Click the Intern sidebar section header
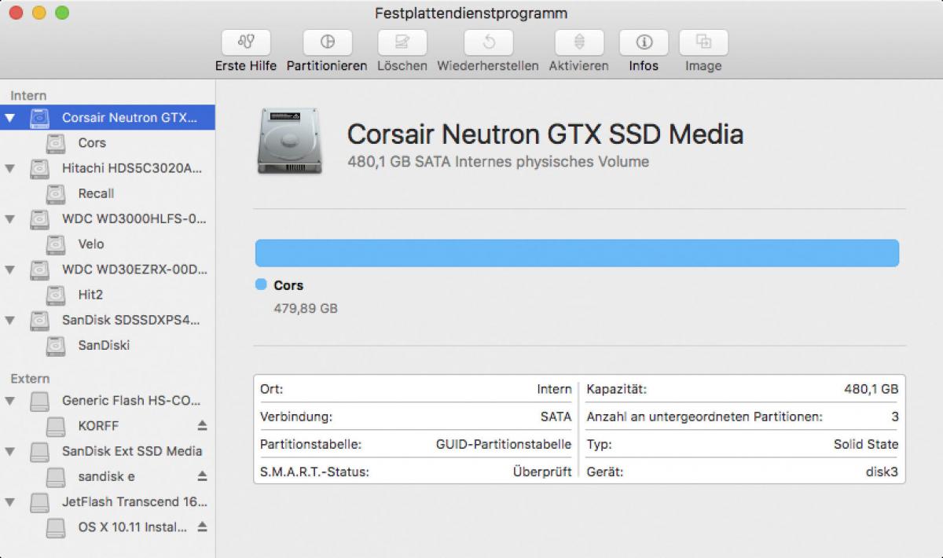 28,96
